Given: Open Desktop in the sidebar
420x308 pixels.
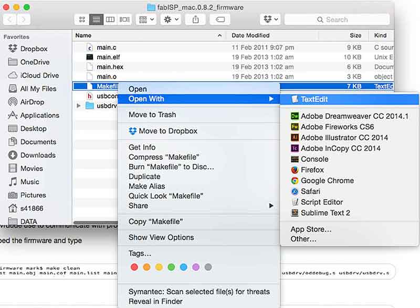Looking at the screenshot, I should pyautogui.click(x=27, y=129).
